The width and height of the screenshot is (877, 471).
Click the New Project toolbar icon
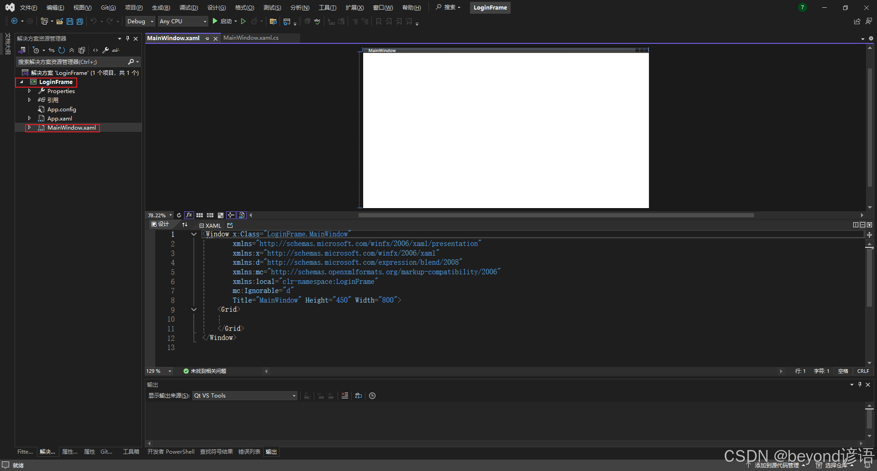coord(44,21)
